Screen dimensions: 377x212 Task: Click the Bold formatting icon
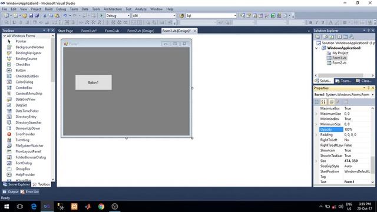tap(310, 22)
